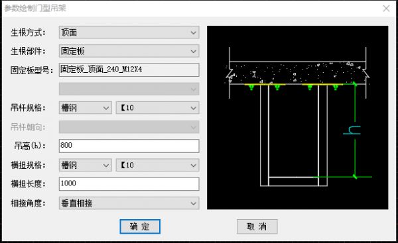Click the hanger preview diagram image

297,118
